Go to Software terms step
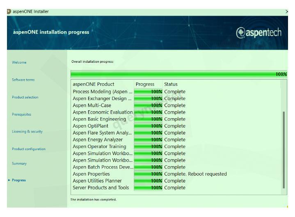 click(23, 80)
